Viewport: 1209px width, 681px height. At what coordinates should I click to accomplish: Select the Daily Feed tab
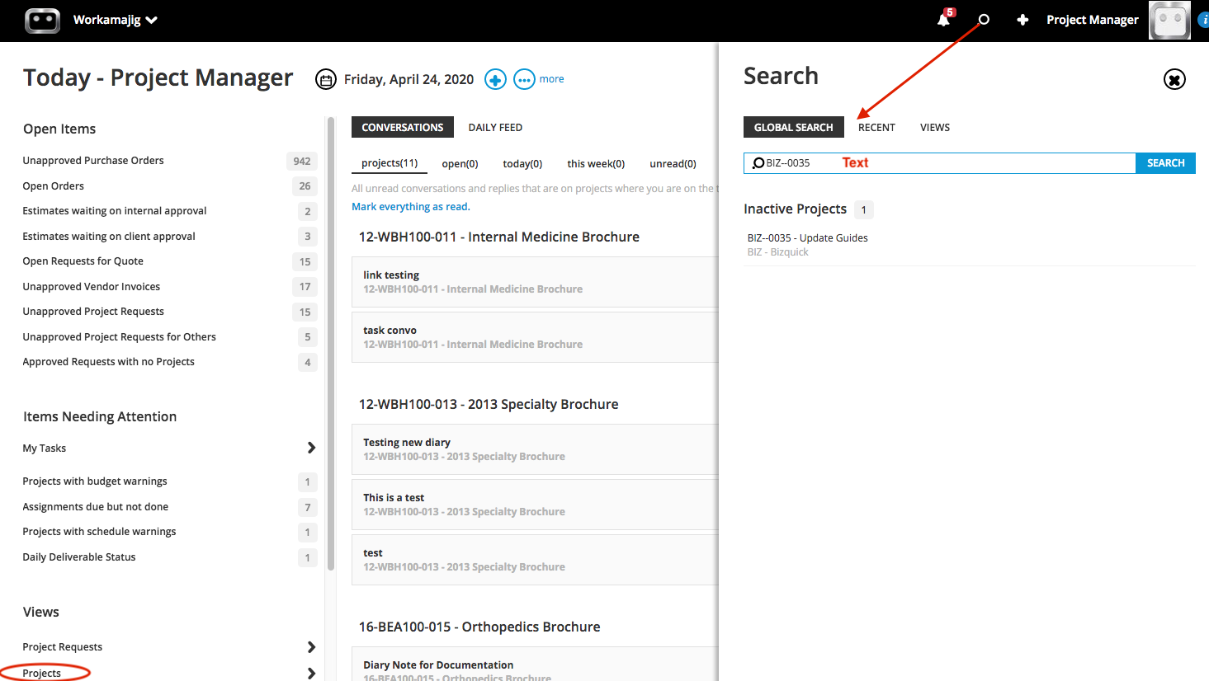(495, 127)
